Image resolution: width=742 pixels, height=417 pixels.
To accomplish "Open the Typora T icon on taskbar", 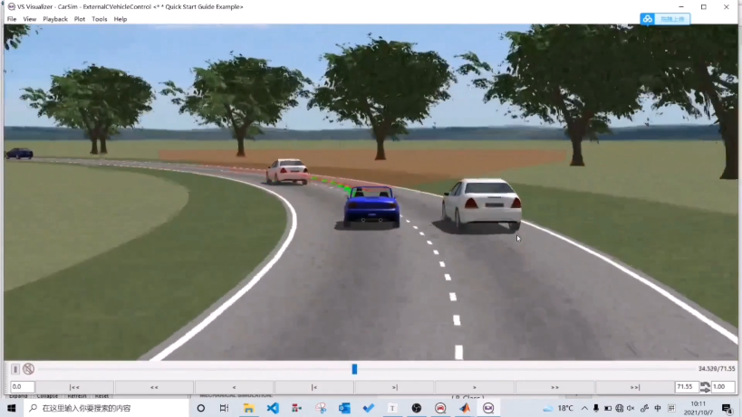I will tap(392, 408).
